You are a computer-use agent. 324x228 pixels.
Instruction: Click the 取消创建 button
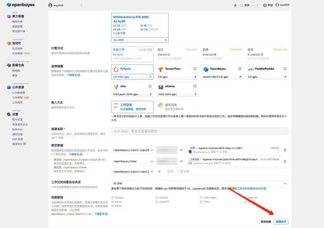(266, 222)
